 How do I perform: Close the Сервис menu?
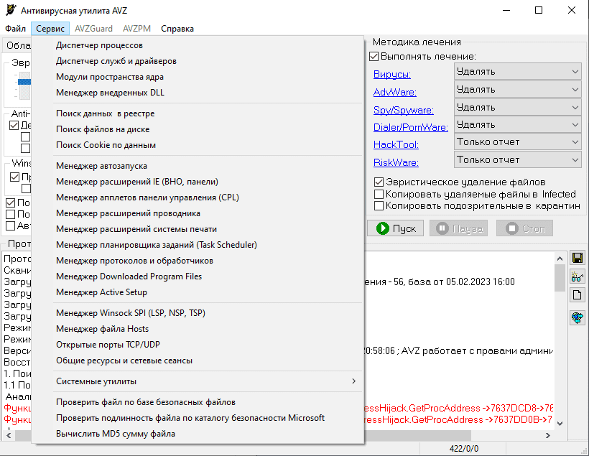point(50,29)
